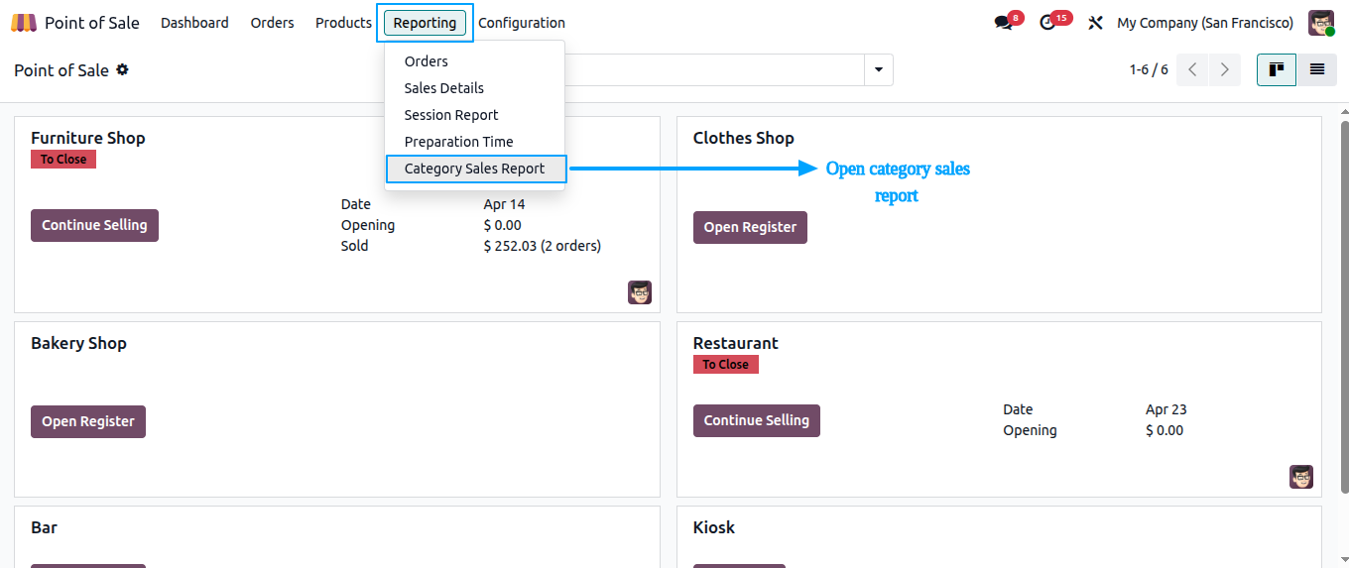Open the Products menu

pos(343,23)
